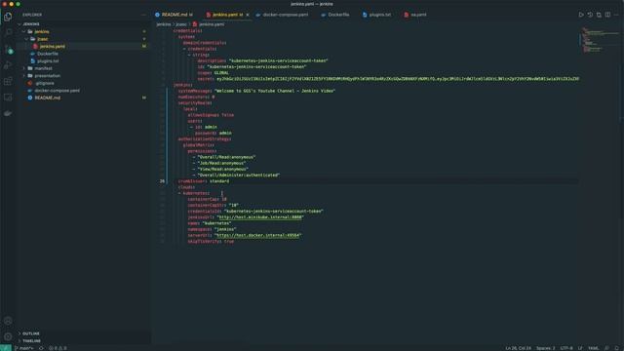624x351 pixels.
Task: Open the Search view in activity bar
Action: click(x=8, y=33)
